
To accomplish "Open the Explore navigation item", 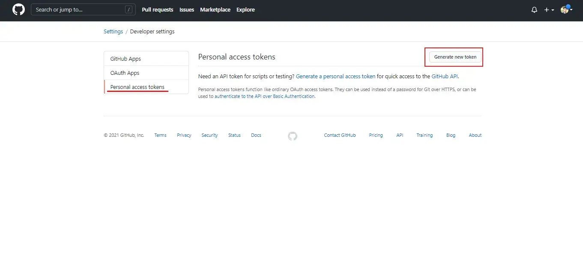I will click(x=245, y=9).
